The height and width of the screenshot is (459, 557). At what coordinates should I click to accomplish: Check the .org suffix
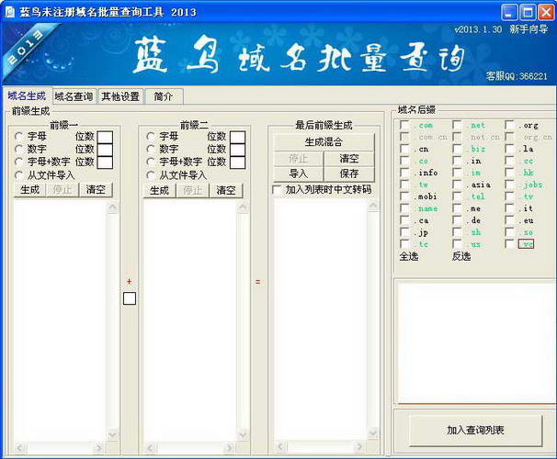pyautogui.click(x=509, y=125)
